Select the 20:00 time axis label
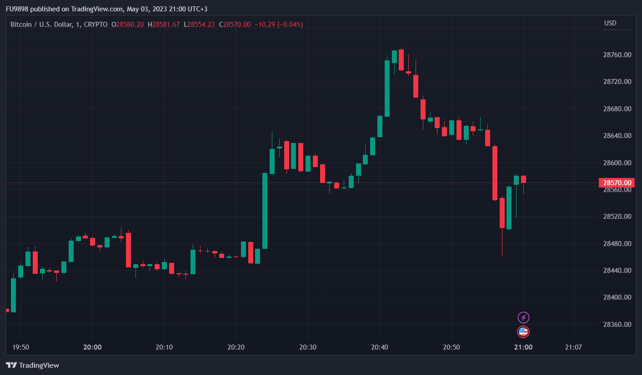Image resolution: width=642 pixels, height=375 pixels. coord(92,347)
